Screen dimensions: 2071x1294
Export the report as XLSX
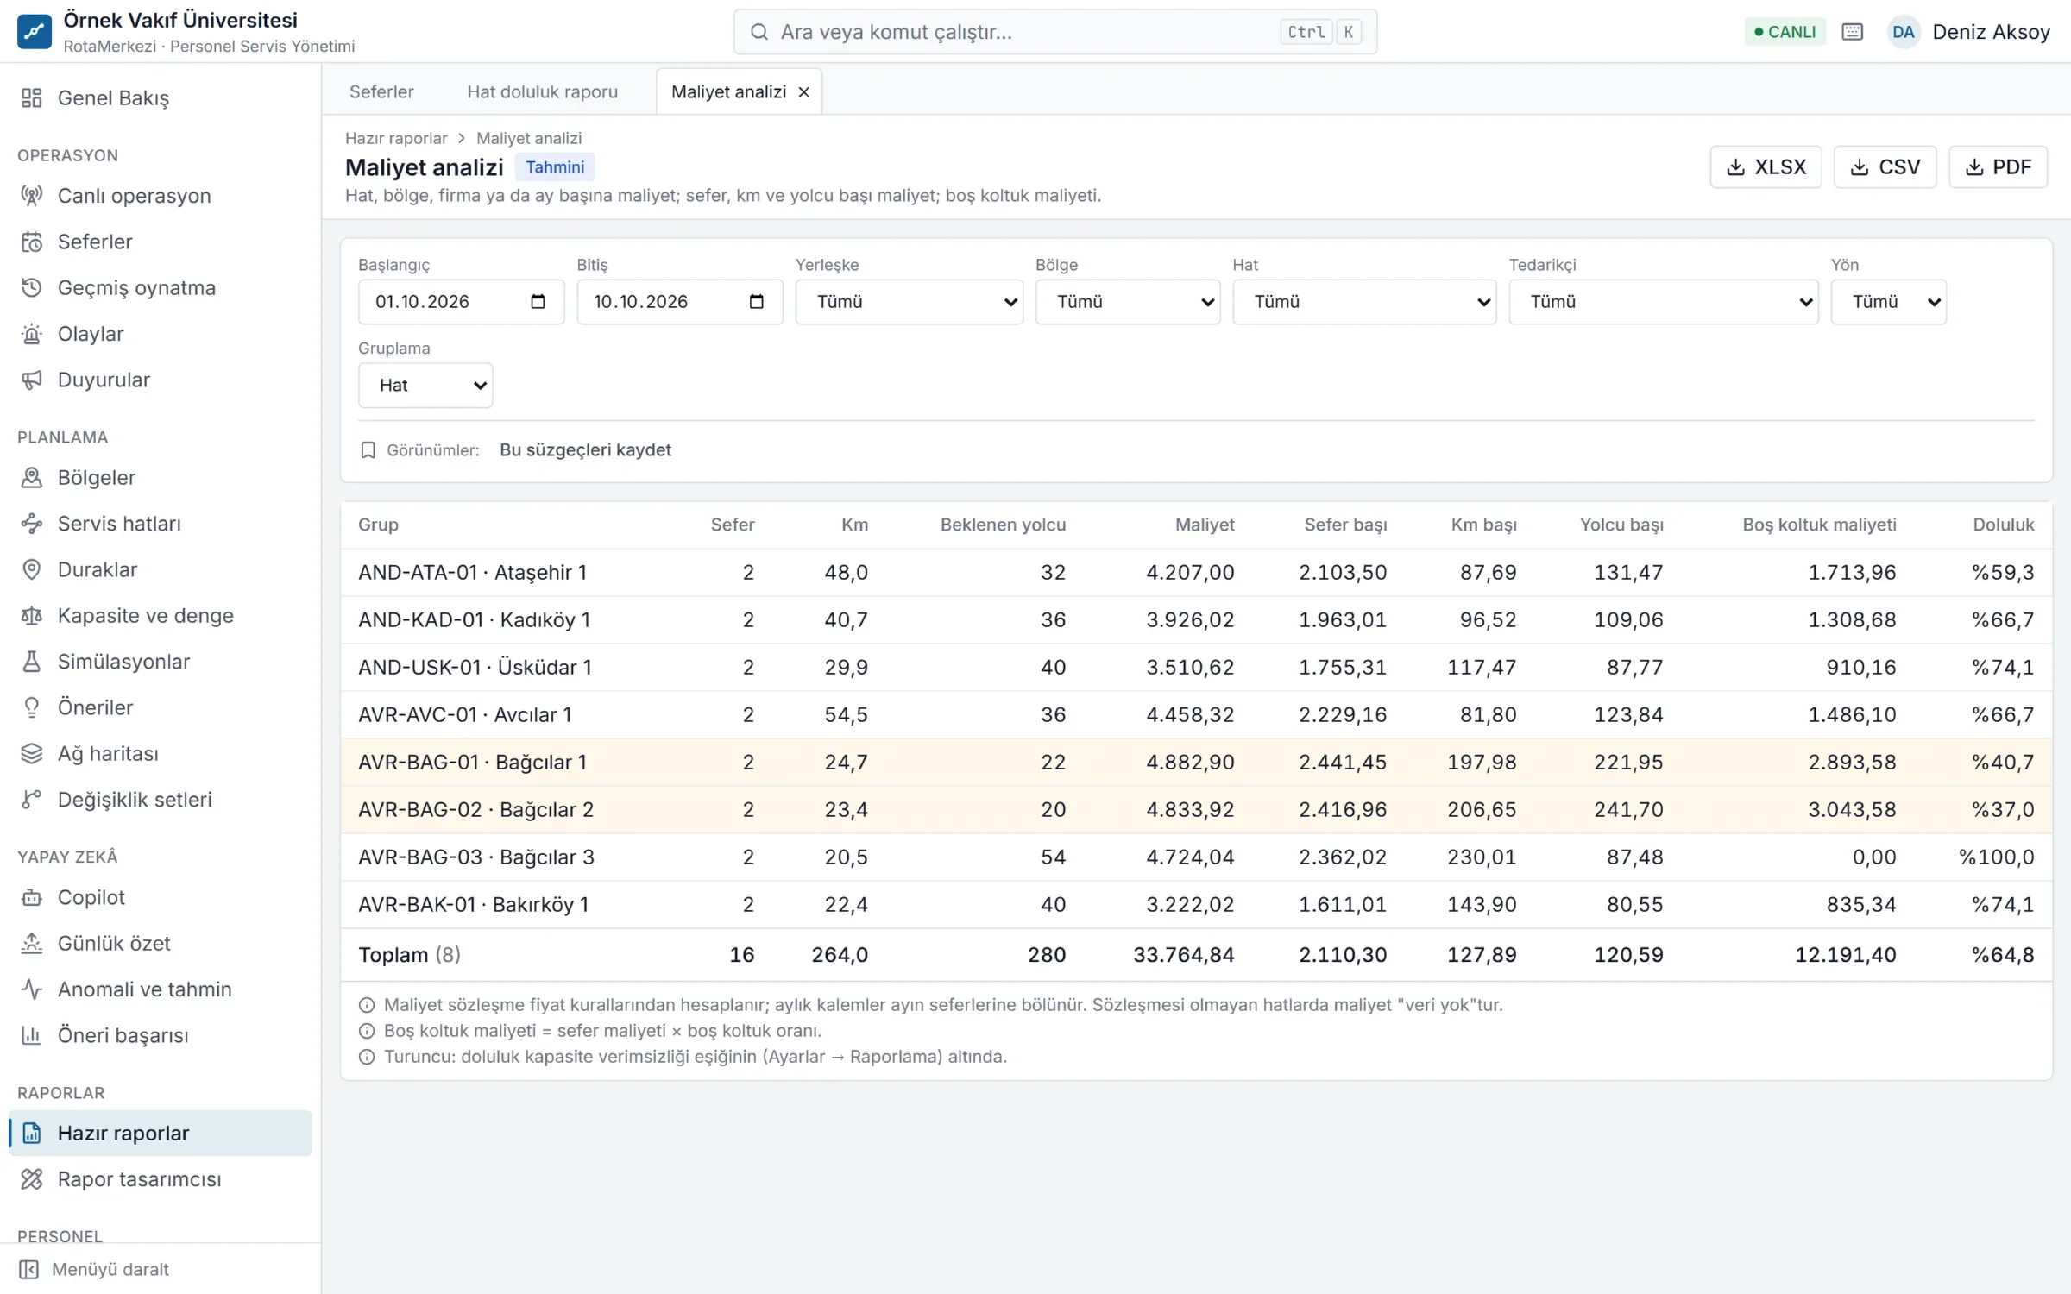(1766, 167)
